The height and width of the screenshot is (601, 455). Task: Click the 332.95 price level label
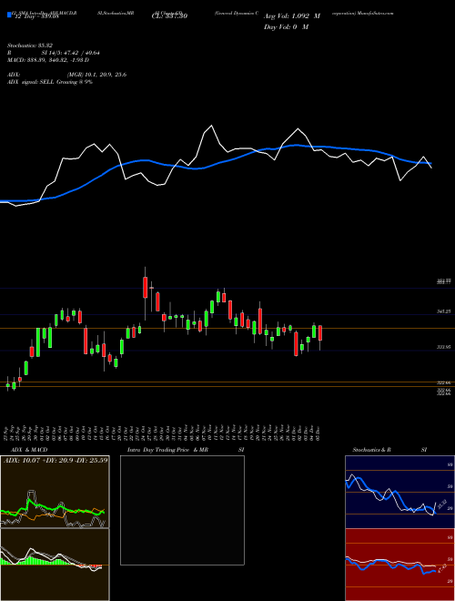pos(443,347)
